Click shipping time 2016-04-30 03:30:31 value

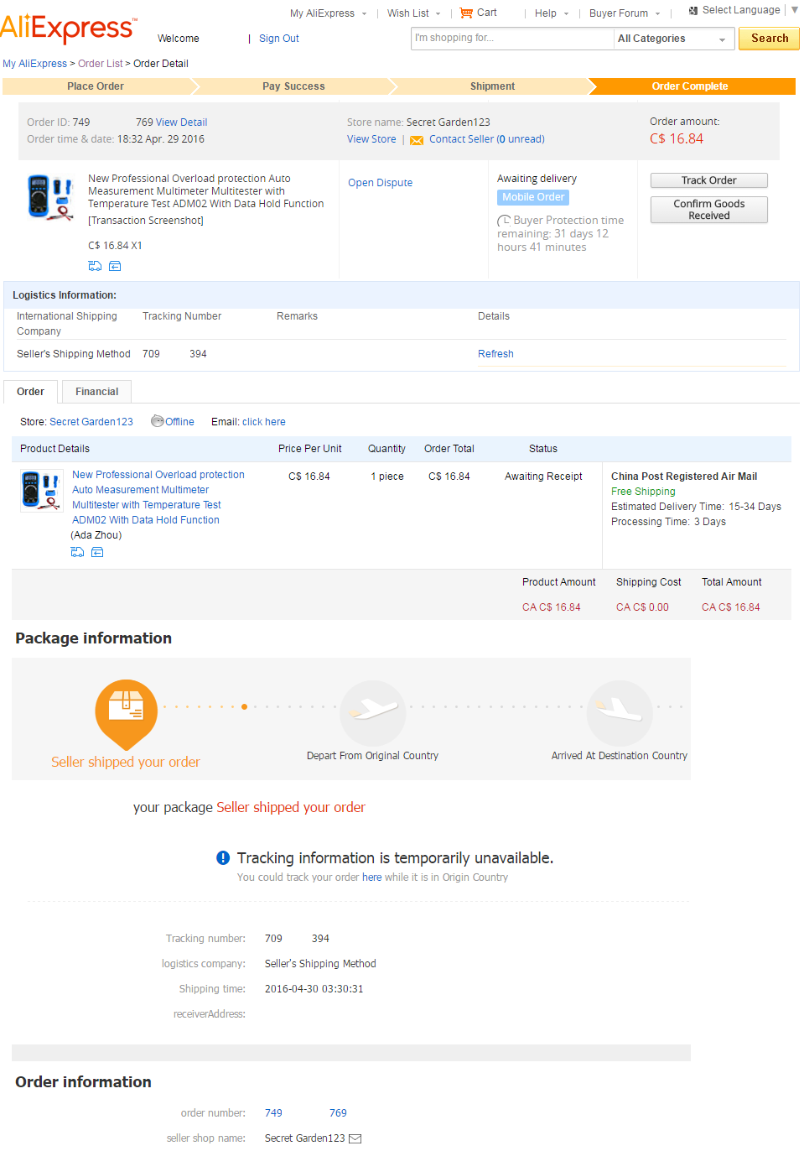(314, 989)
